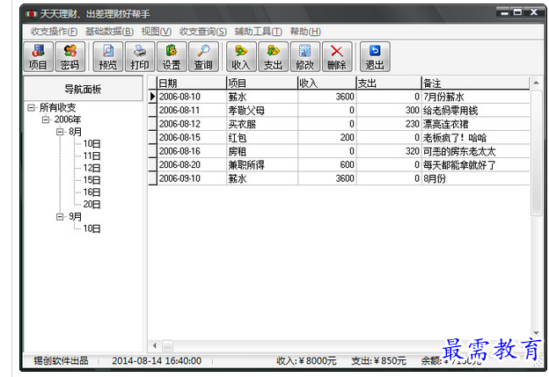Viewport: 549px width, 377px height.
Task: Click the 项目 column header
Action: click(262, 83)
